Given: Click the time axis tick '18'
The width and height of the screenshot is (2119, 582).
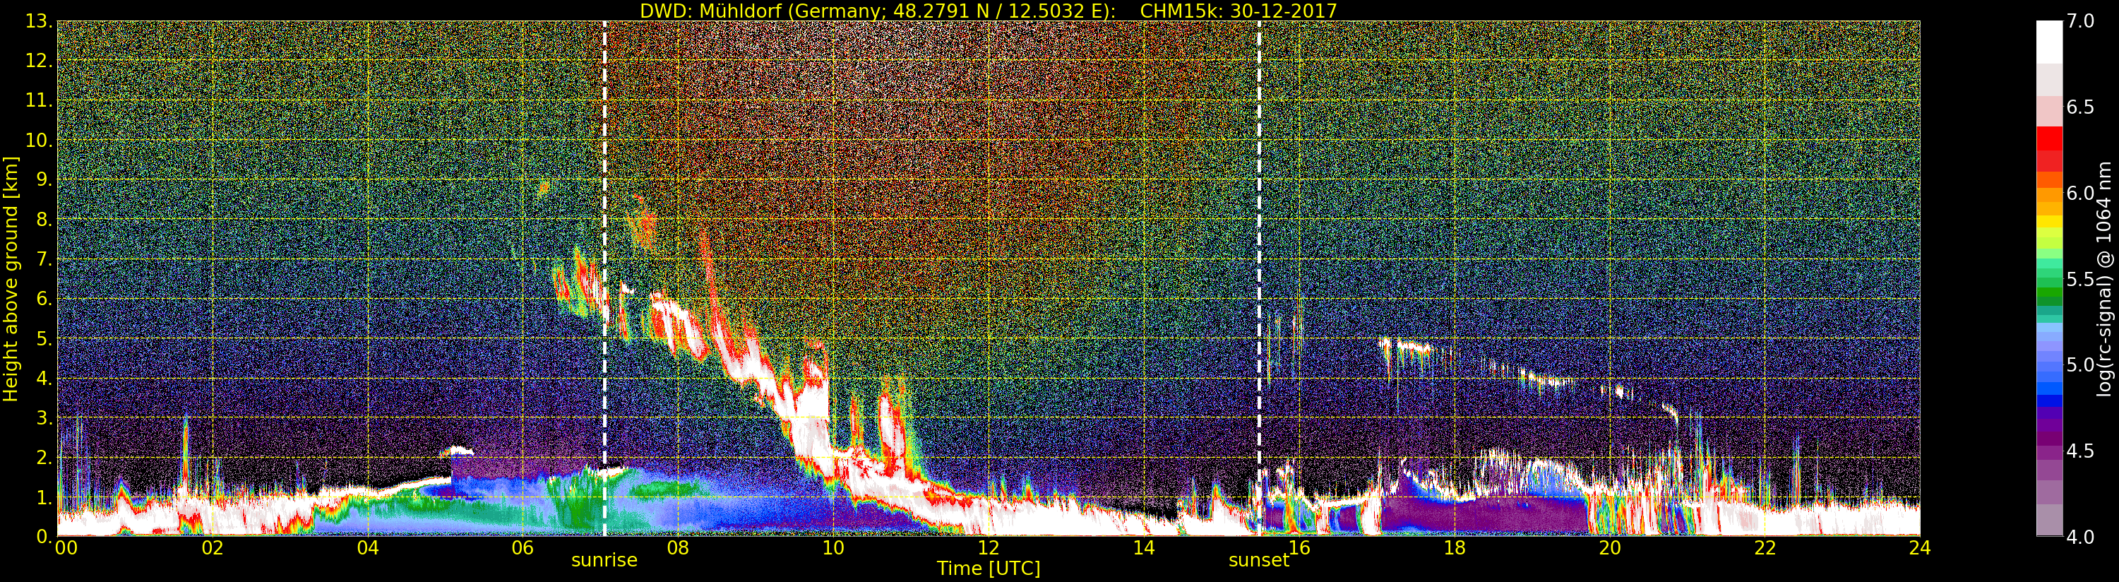Looking at the screenshot, I should pos(1455,547).
